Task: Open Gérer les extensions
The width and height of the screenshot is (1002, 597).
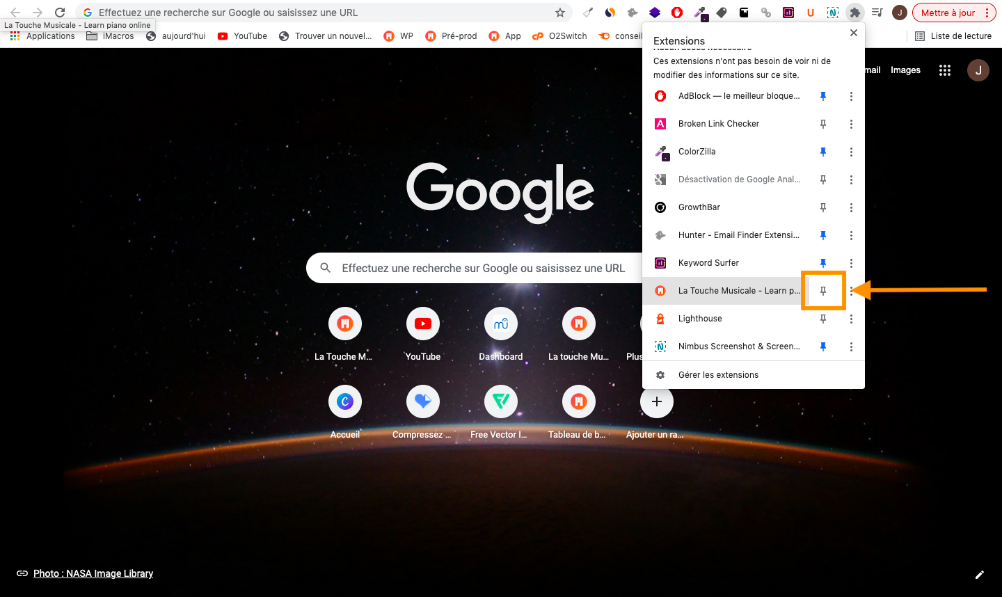Action: click(x=754, y=375)
